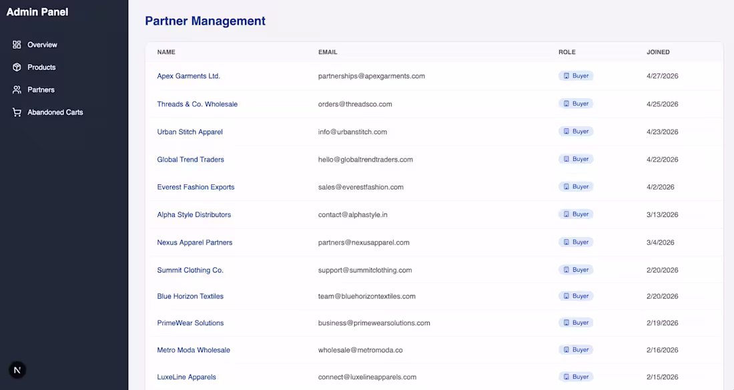Click Buyer badge in Alpha Style row
Screen dimensions: 734x390
[x=576, y=214]
